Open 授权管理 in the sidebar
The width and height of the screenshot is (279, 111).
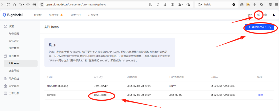[x=14, y=48]
